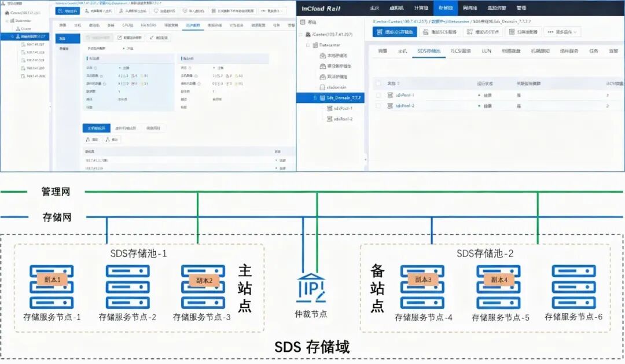
Task: Sort the SDS pool table by 名称 column
Action: click(399, 83)
